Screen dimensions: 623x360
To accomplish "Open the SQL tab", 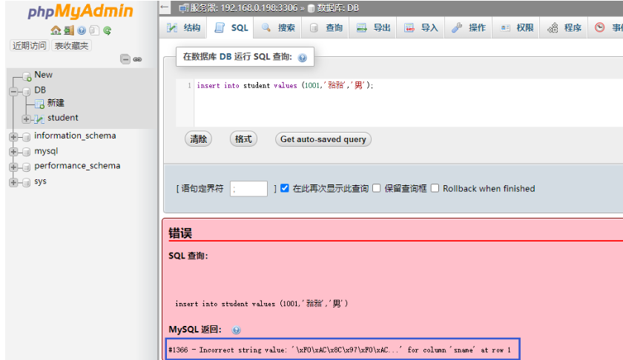I will tap(231, 28).
